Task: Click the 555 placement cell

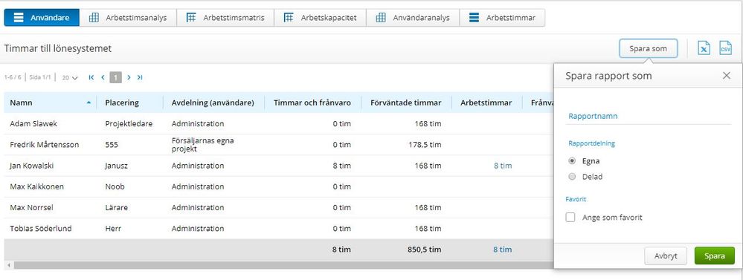Action: coord(112,145)
